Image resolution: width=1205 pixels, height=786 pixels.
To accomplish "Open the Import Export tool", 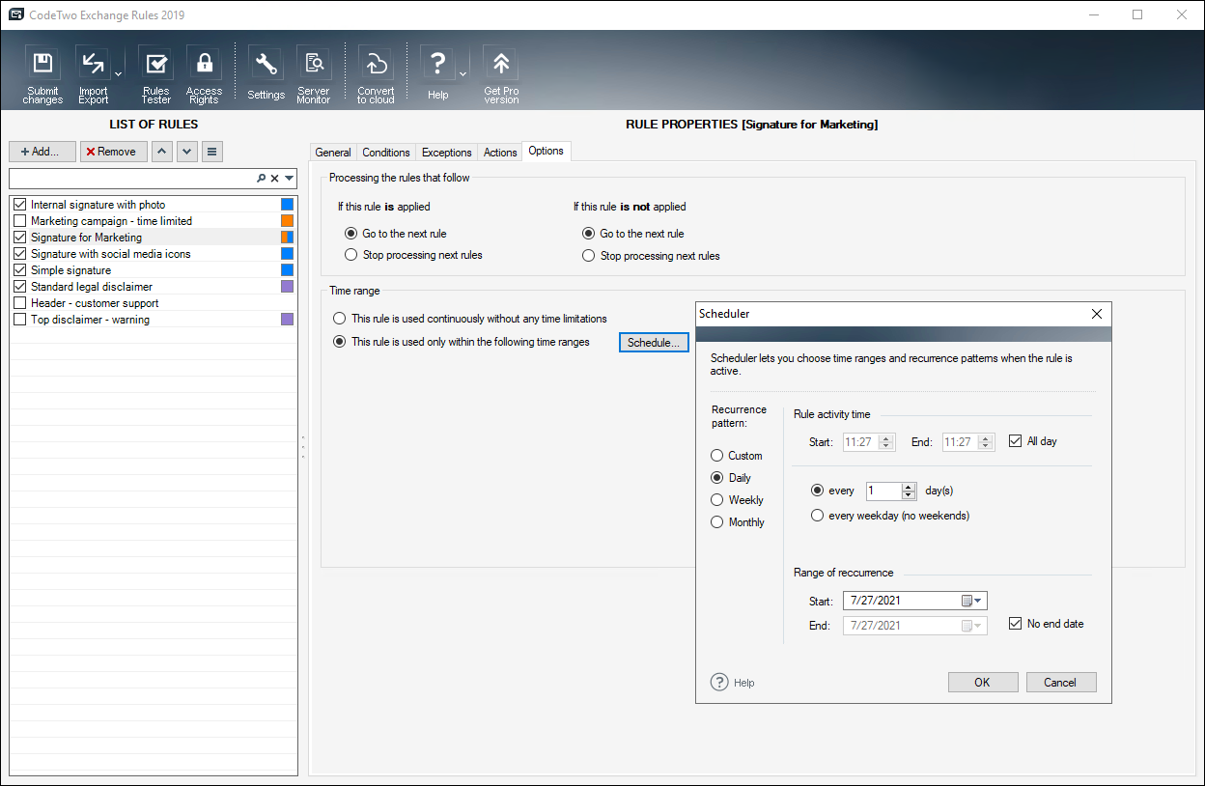I will (93, 75).
